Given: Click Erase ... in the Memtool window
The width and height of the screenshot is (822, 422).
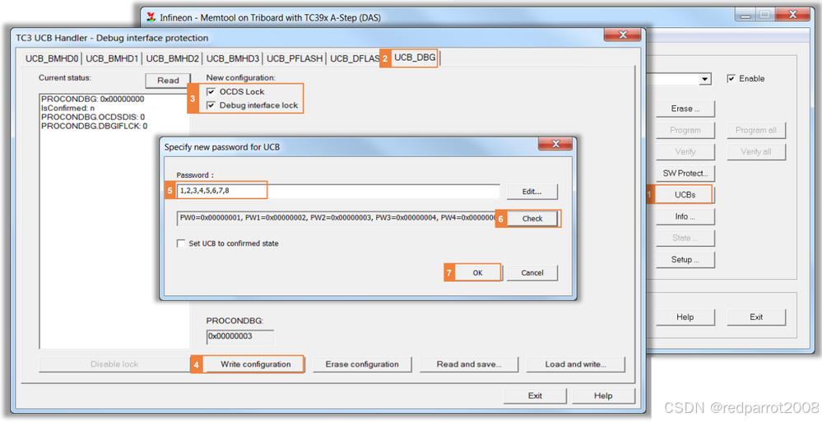Looking at the screenshot, I should (x=685, y=109).
